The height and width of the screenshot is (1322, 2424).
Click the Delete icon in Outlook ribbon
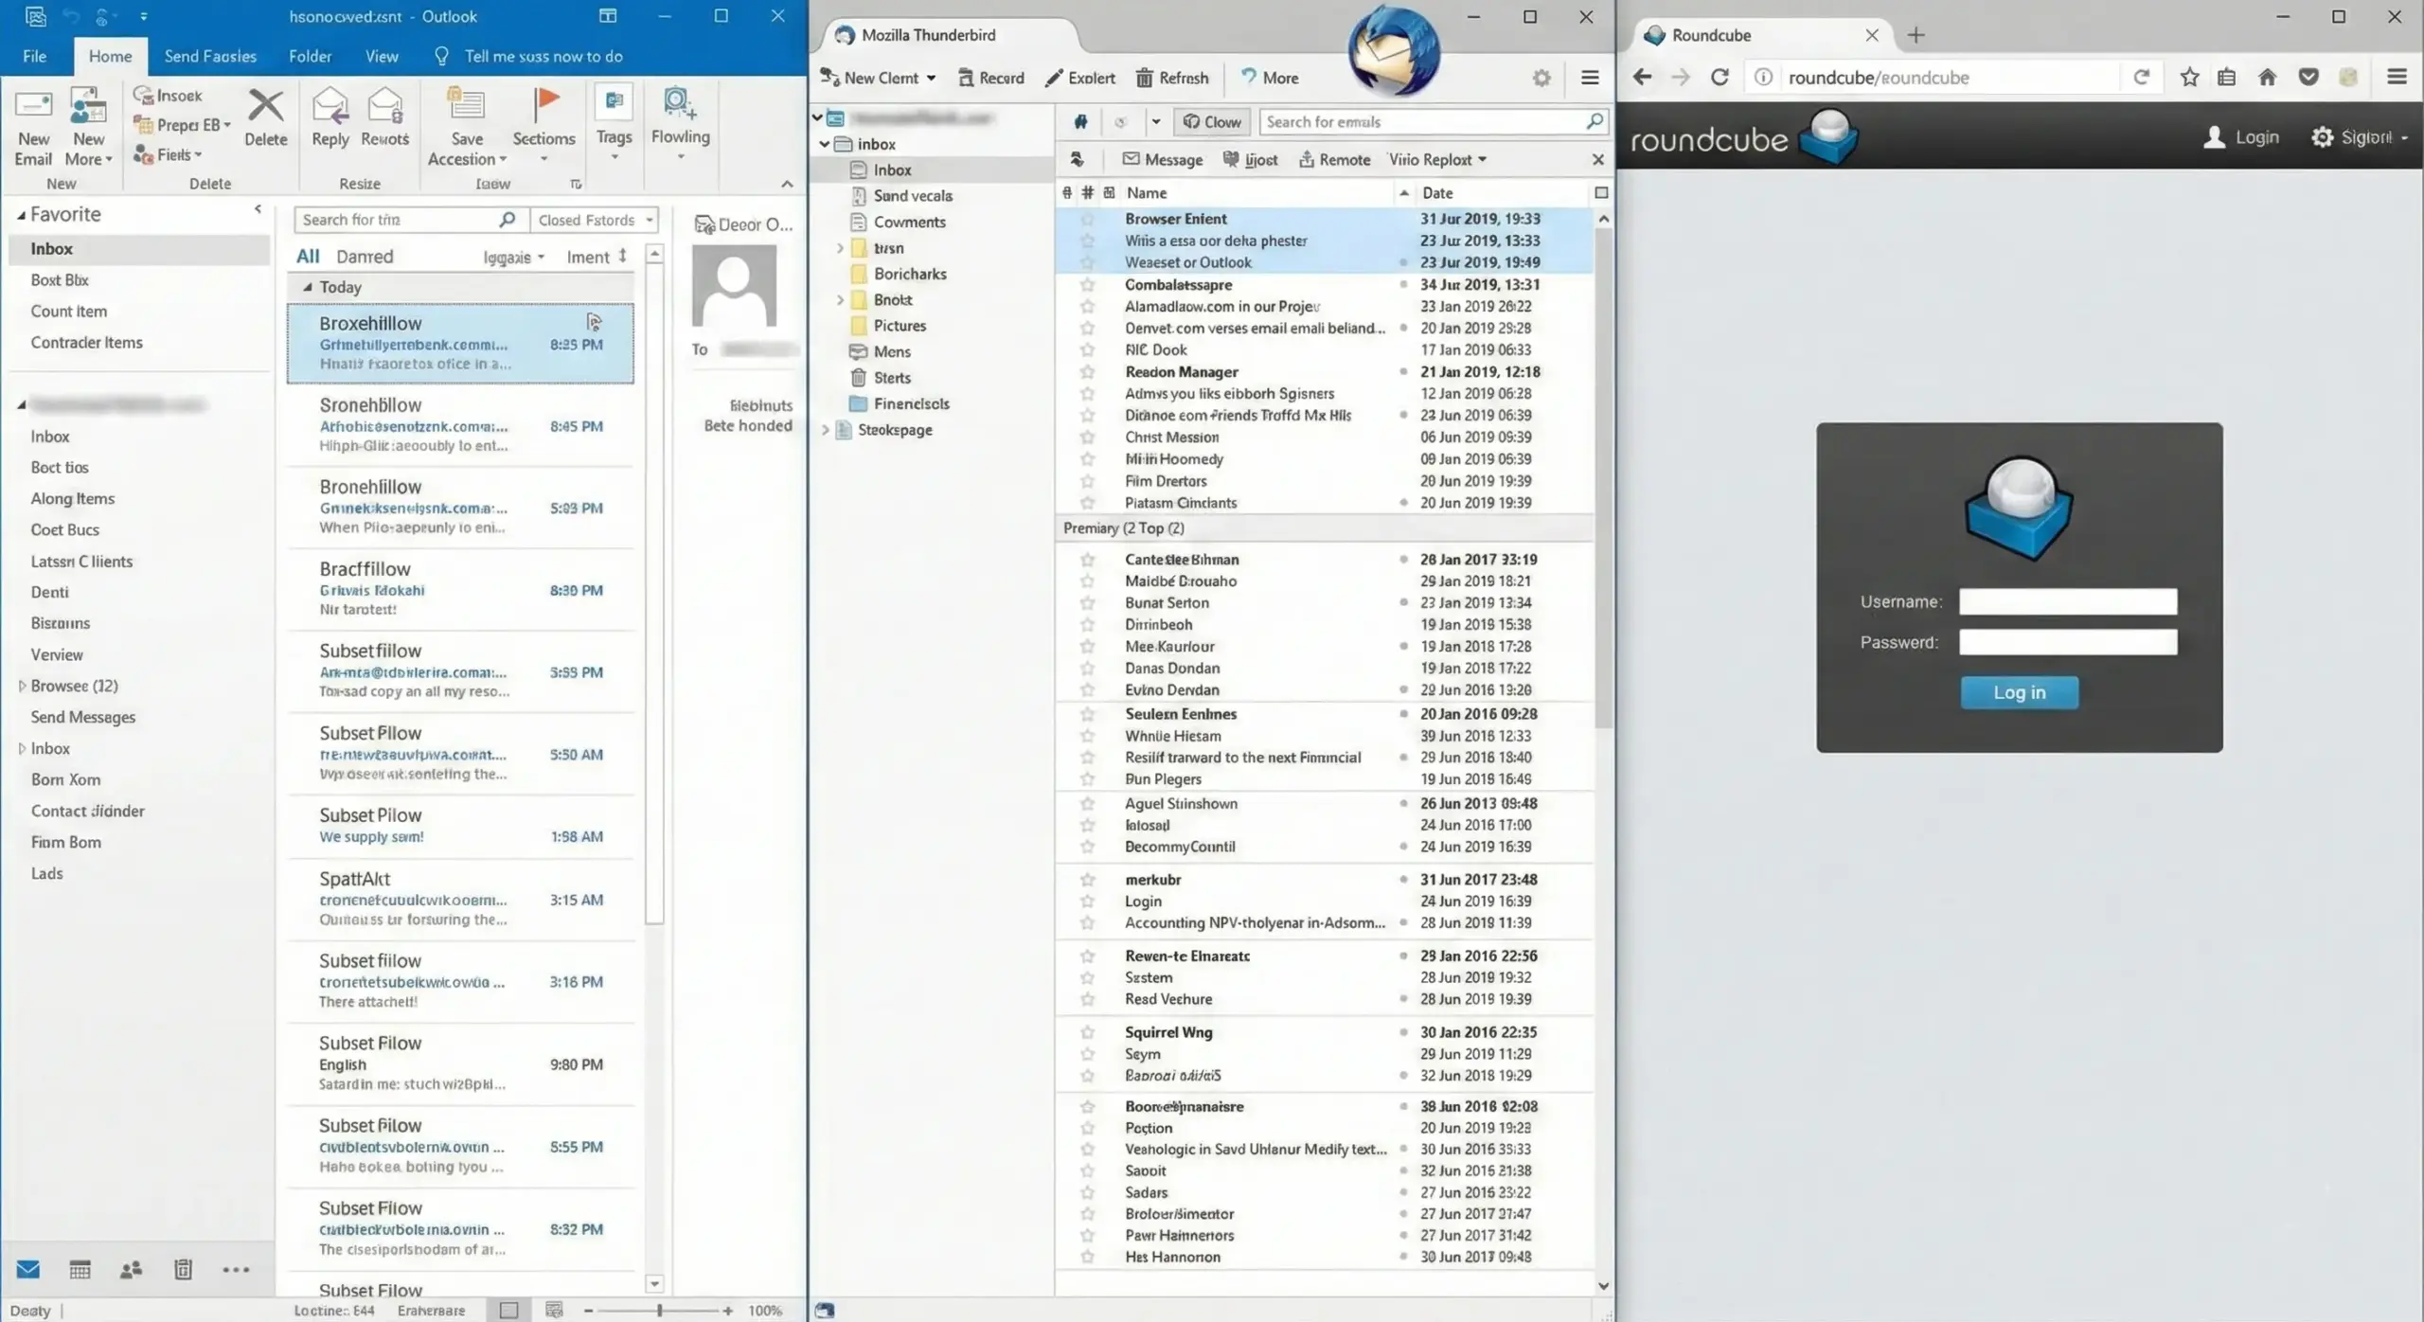pyautogui.click(x=266, y=112)
